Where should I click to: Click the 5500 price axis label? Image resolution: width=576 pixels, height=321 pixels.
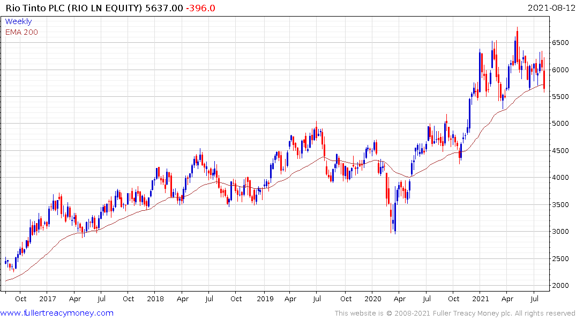tap(560, 96)
